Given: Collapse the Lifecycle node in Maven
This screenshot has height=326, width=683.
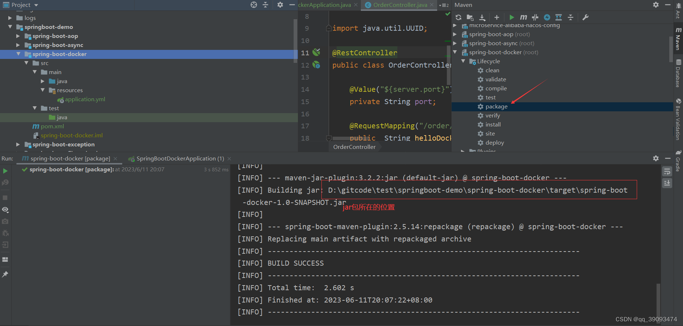Looking at the screenshot, I should pyautogui.click(x=463, y=61).
